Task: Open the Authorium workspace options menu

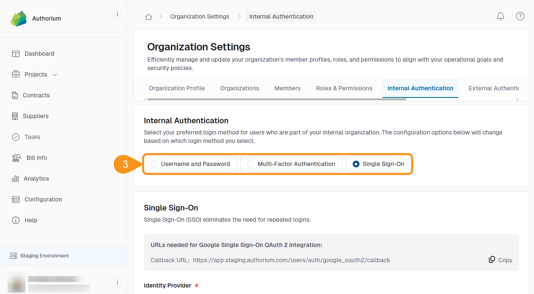Action: 117,14
